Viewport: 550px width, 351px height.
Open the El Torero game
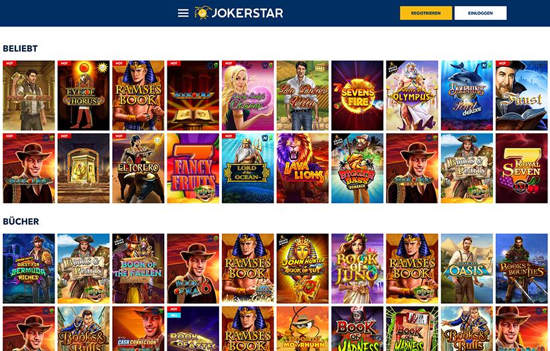[138, 168]
